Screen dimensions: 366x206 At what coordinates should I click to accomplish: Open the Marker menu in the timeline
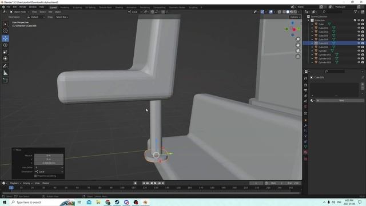(x=46, y=183)
